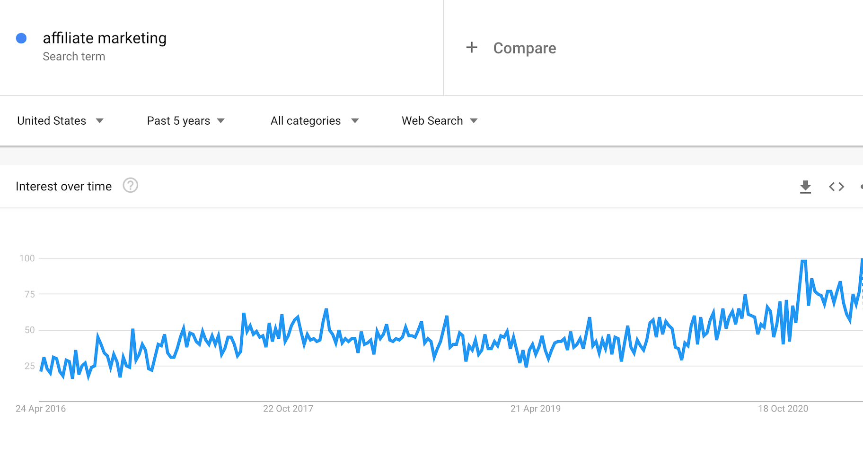Click the Compare label to add term
Image resolution: width=863 pixels, height=454 pixels.
tap(524, 48)
